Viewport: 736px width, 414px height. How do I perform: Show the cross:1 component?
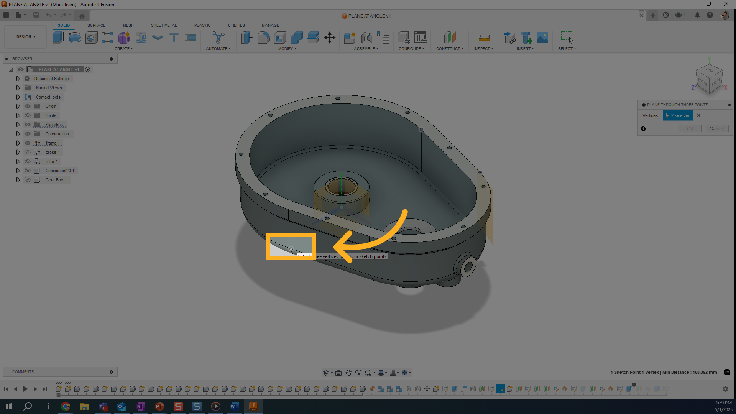(x=28, y=152)
